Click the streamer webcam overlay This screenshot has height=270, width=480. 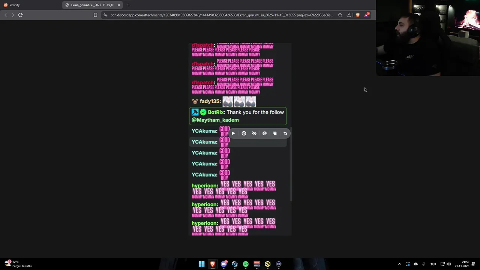point(428,38)
